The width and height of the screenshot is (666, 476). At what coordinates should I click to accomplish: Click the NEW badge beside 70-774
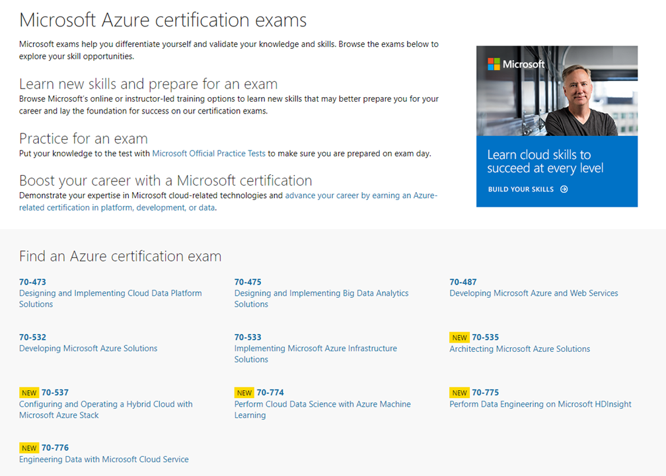coord(244,393)
